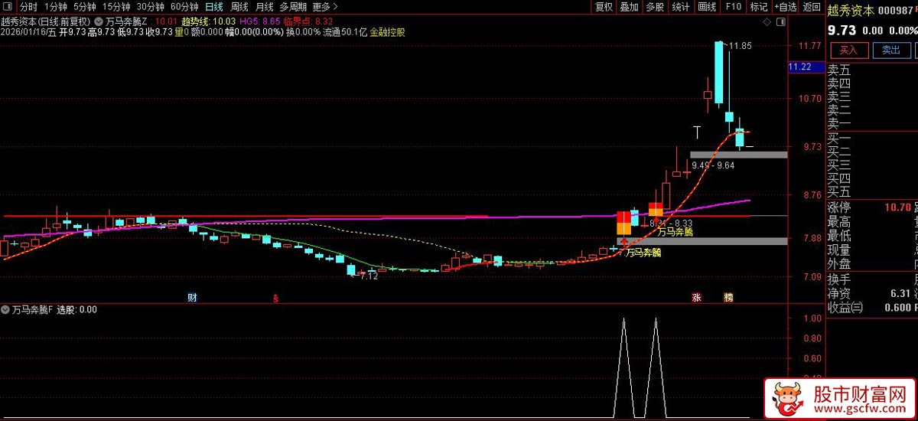Screen dimensions: 918x421
Task: Click the red-and-orange signal block at 8.33
Action: tap(656, 209)
